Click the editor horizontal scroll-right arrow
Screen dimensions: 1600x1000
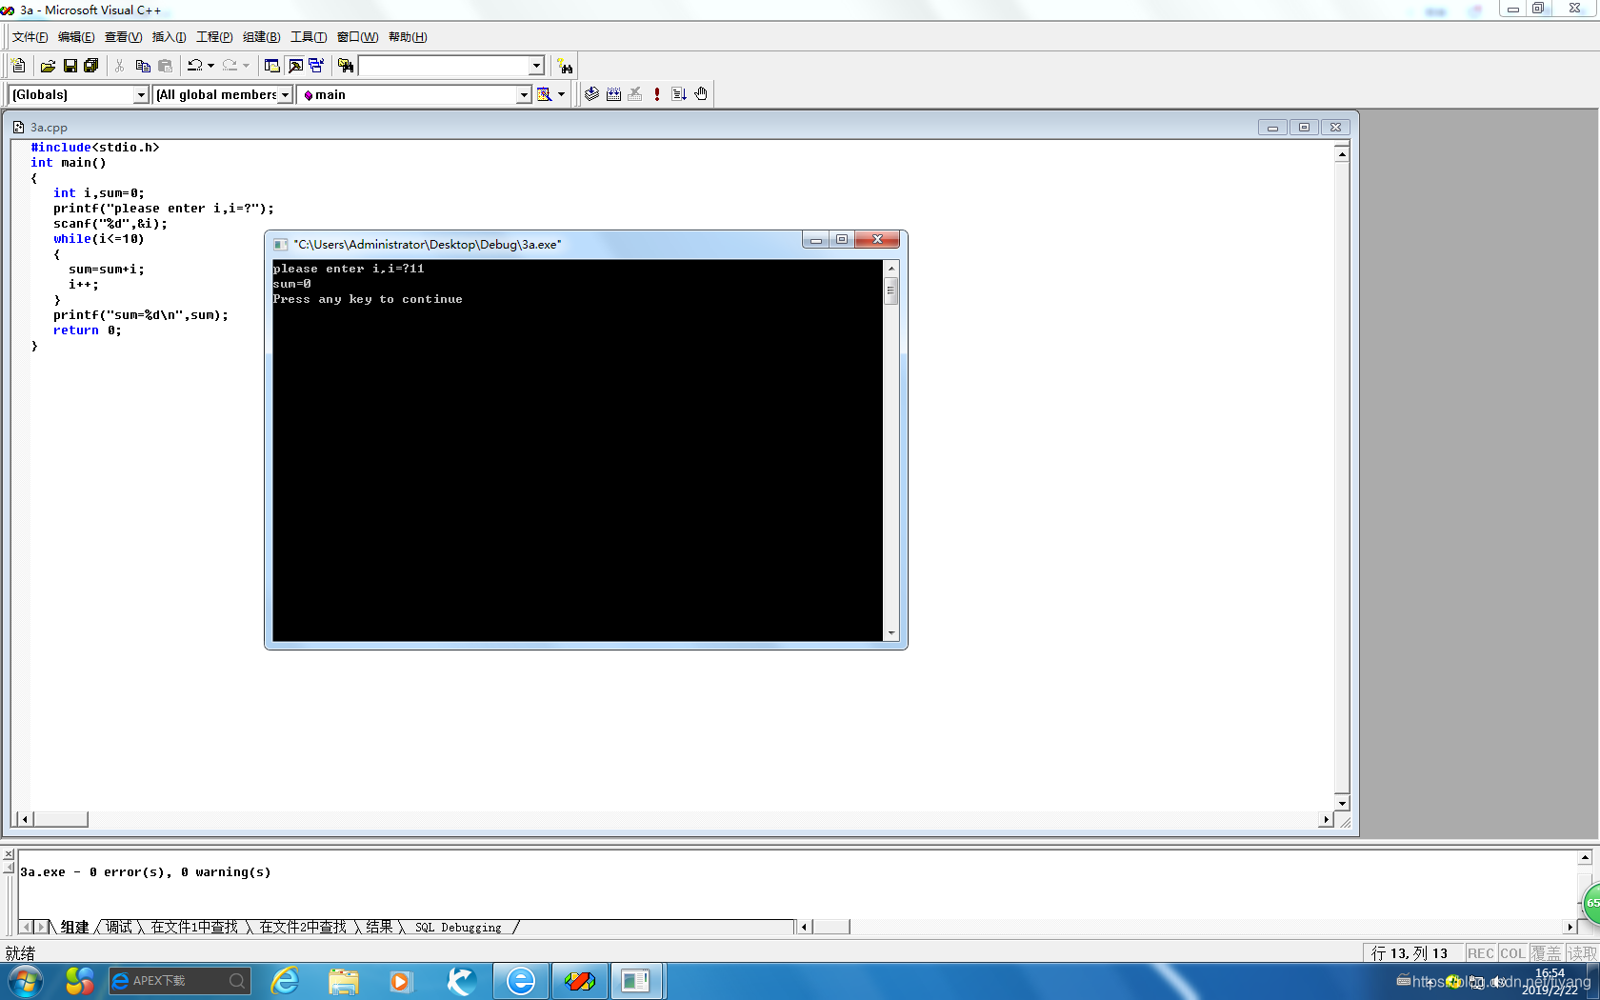1326,819
